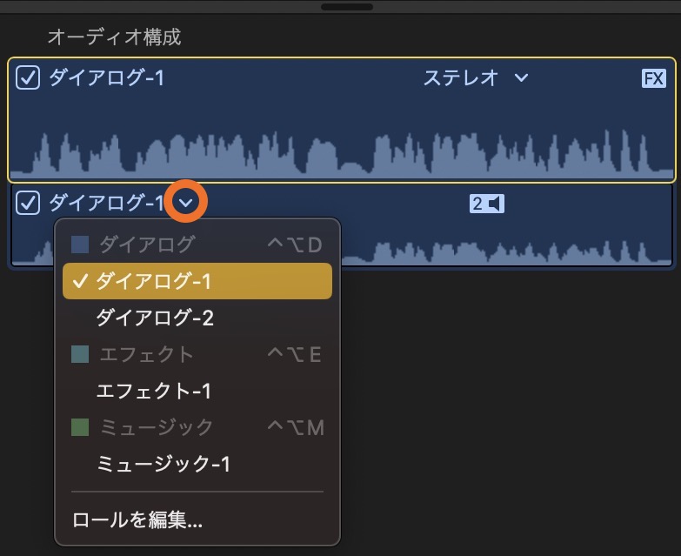Viewport: 681px width, 556px height.
Task: Click the FX badge on ダイアログ-1 component
Action: [x=654, y=78]
